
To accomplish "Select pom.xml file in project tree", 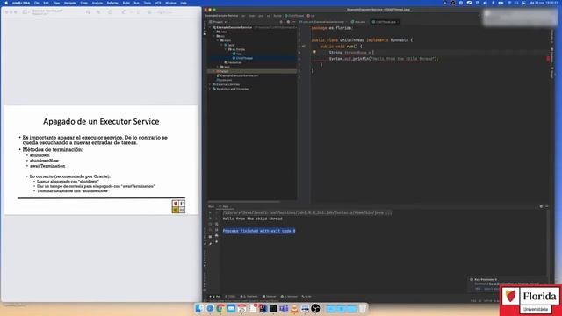I will pos(226,80).
